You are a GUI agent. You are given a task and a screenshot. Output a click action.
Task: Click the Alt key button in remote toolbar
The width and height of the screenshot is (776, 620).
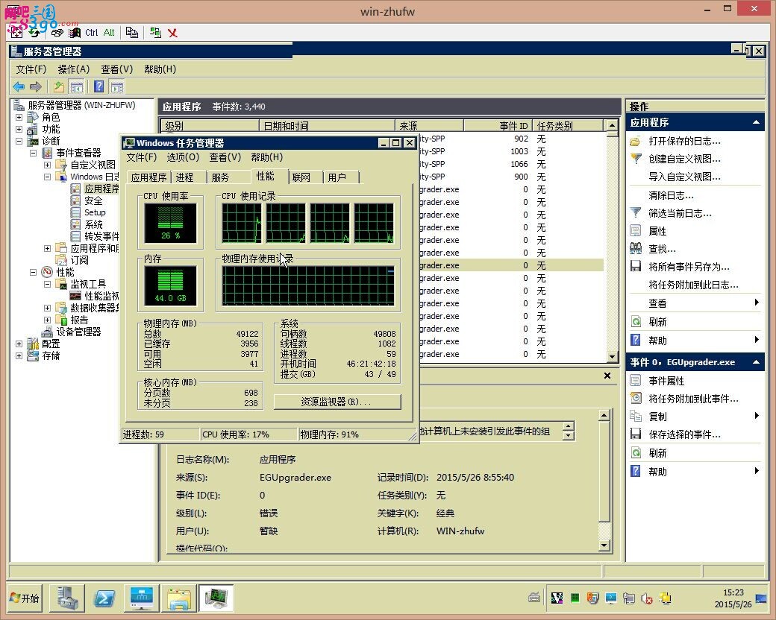coord(109,33)
